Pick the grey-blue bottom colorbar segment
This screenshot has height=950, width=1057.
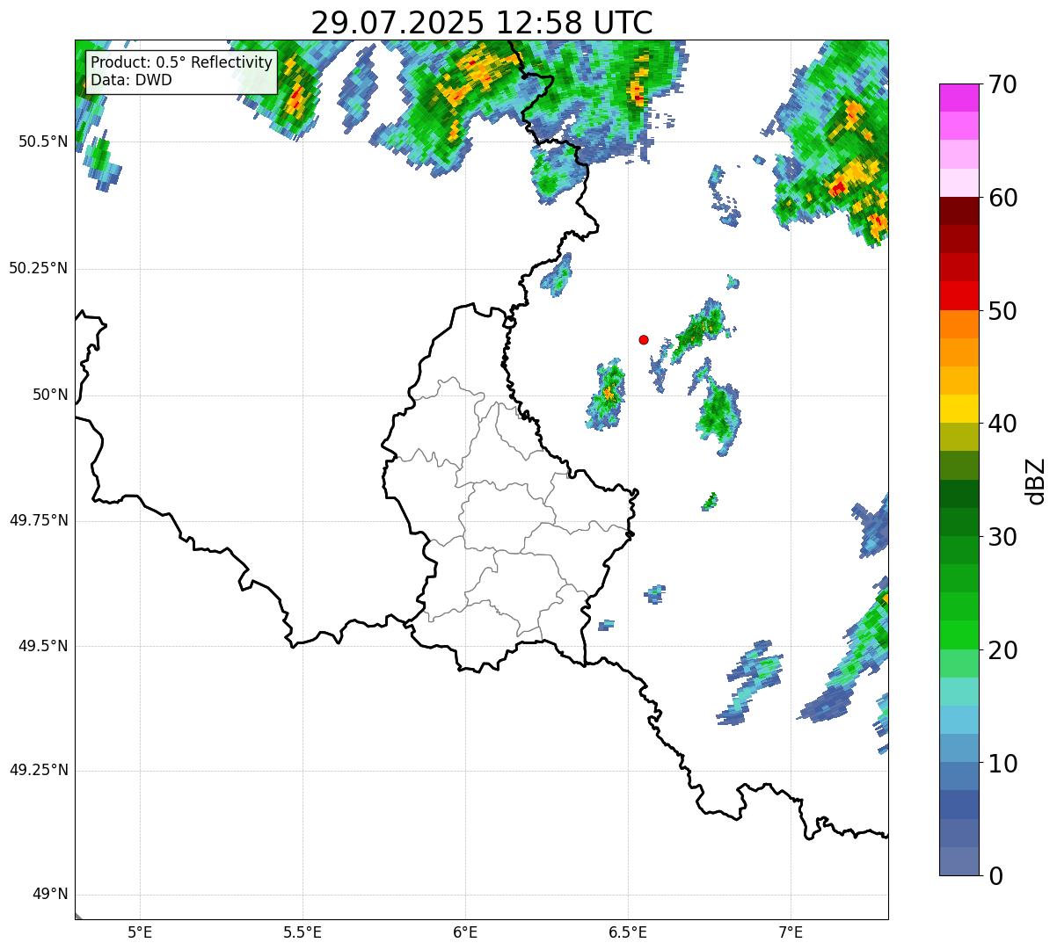(959, 861)
